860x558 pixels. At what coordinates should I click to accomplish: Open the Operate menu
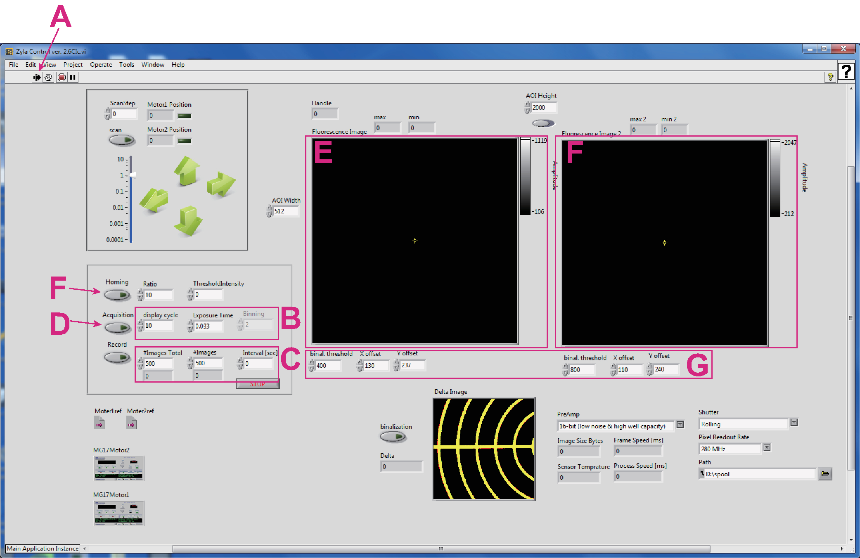pos(101,64)
